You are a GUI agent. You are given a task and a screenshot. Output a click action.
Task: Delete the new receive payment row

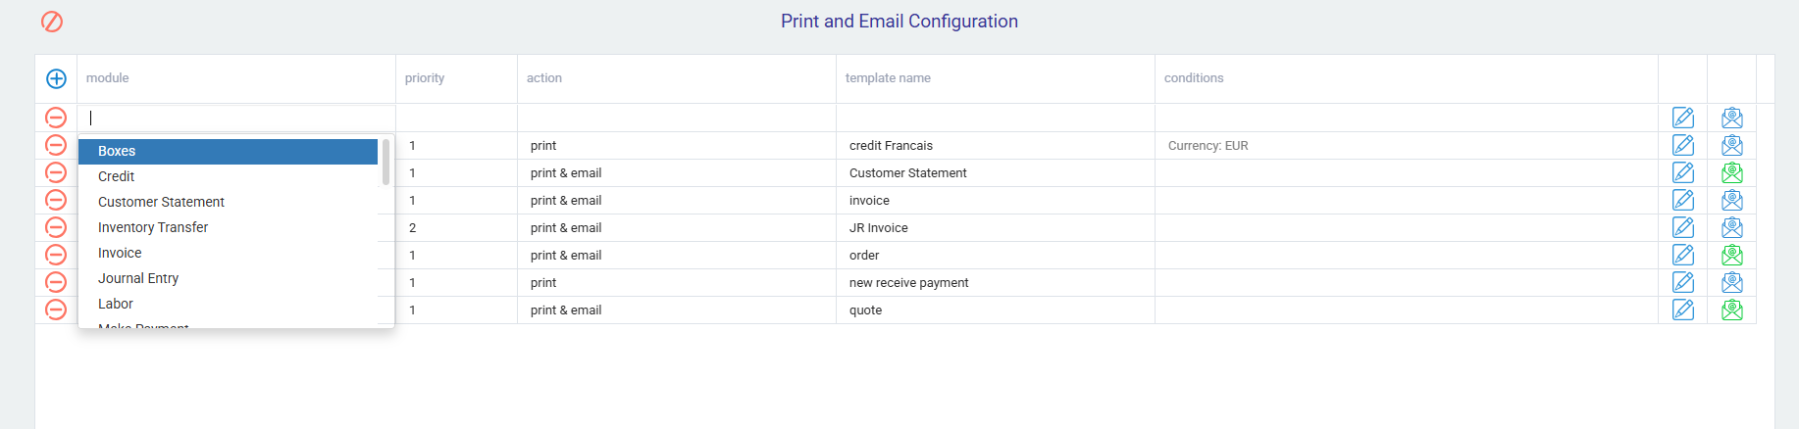click(56, 282)
